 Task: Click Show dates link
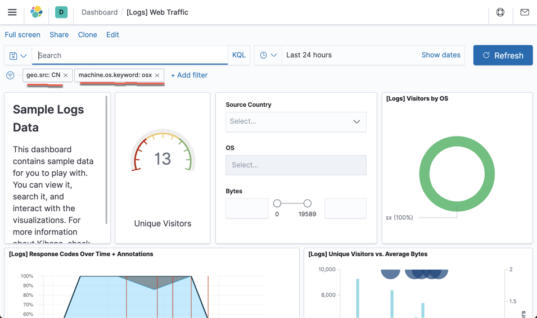point(441,55)
